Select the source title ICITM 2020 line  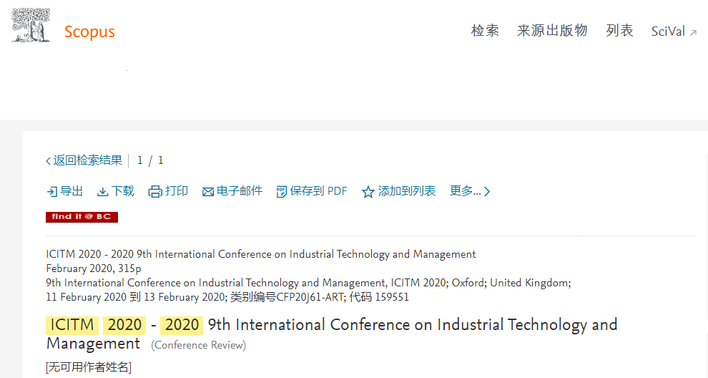(x=260, y=254)
